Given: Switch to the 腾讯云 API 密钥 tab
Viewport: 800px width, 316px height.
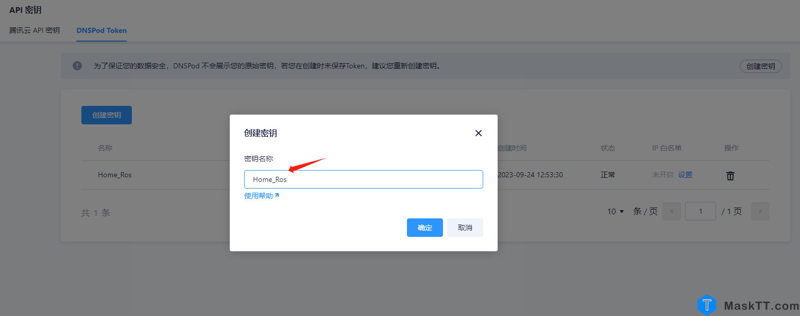Looking at the screenshot, I should click(35, 30).
